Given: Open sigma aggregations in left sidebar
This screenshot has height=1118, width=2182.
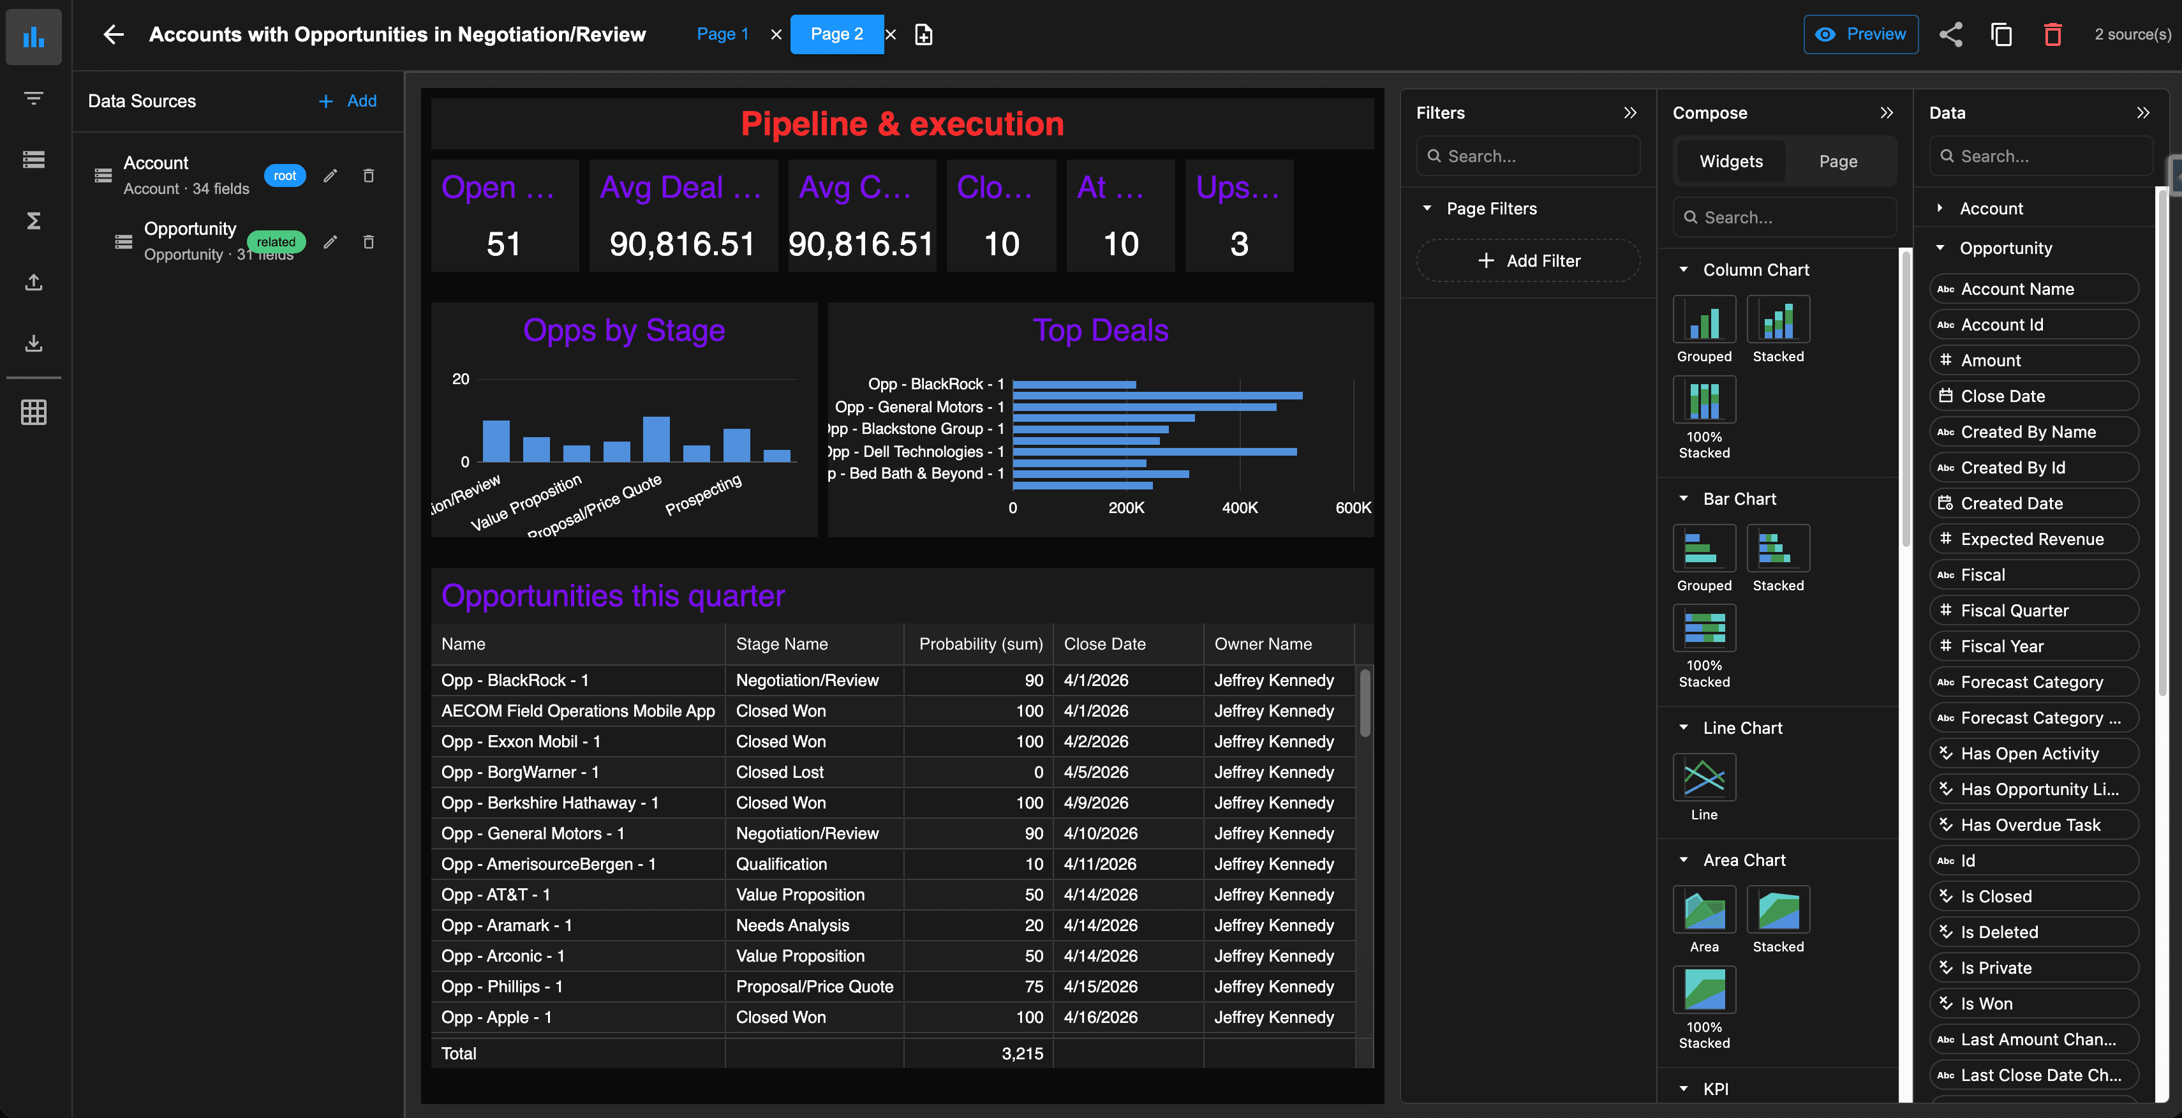Looking at the screenshot, I should [x=34, y=221].
